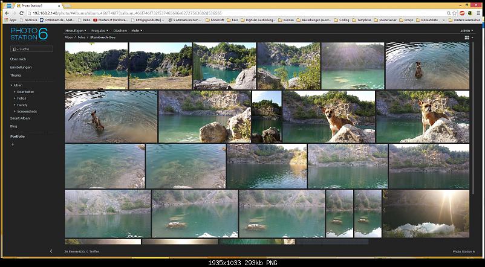Image resolution: width=485 pixels, height=267 pixels.
Task: Open the admin user dropdown
Action: coord(466,30)
